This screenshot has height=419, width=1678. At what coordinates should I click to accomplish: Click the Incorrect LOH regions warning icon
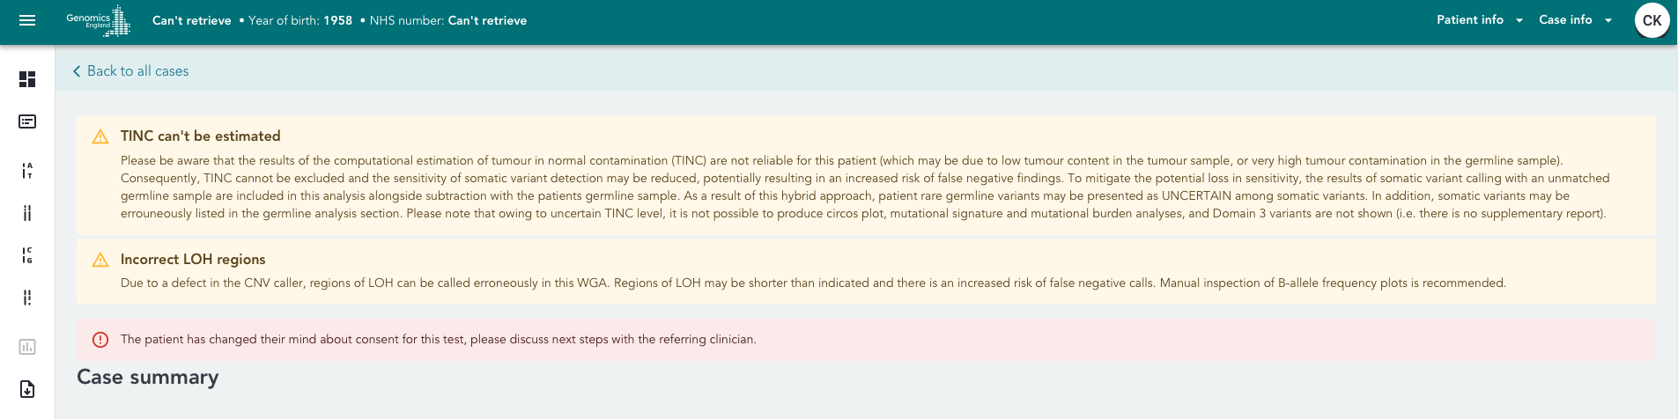(100, 260)
